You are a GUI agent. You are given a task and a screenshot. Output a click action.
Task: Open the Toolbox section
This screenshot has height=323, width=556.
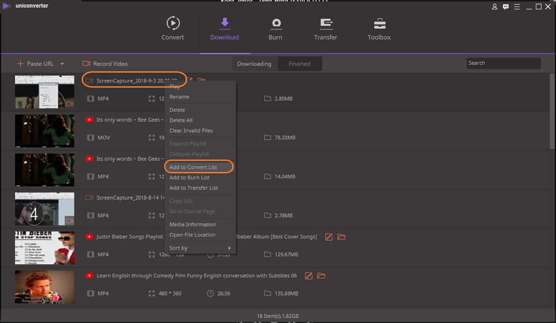click(x=379, y=28)
